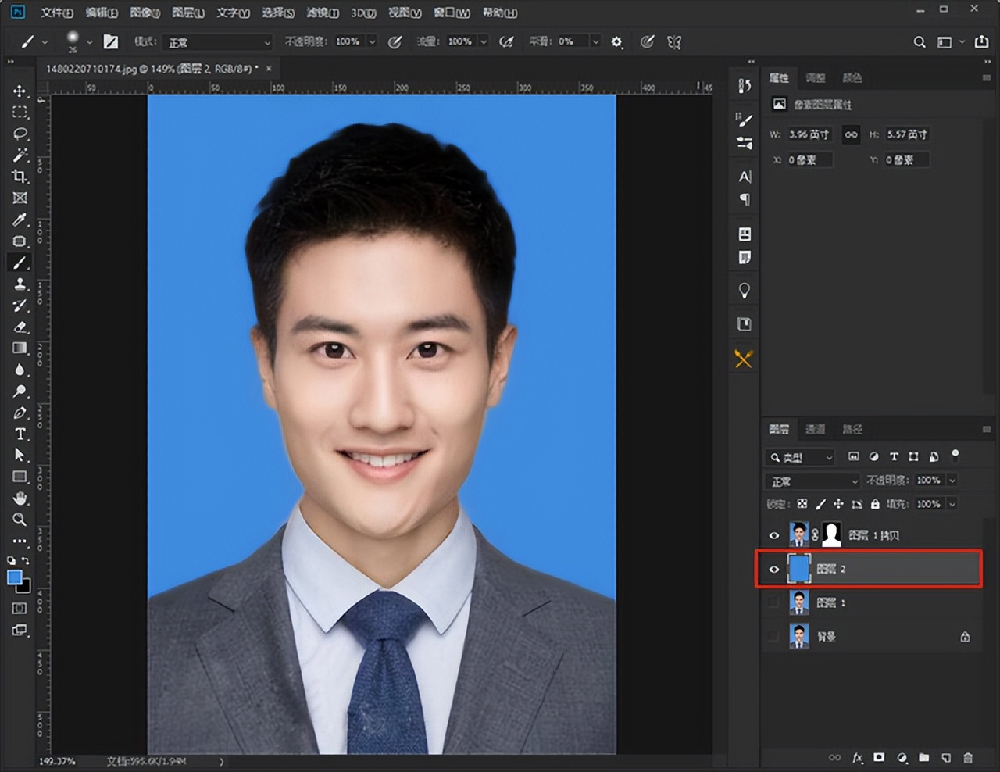This screenshot has height=772, width=1000.
Task: Open the 滤镜 menu
Action: 322,13
